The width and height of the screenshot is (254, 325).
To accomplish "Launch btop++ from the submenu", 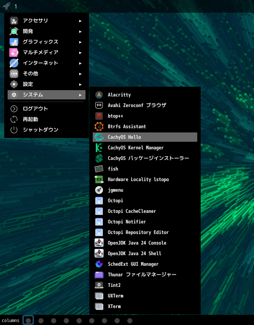I will [x=145, y=116].
